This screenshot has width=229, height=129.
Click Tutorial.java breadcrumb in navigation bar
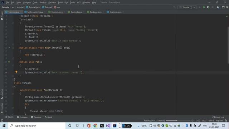(x=33, y=7)
